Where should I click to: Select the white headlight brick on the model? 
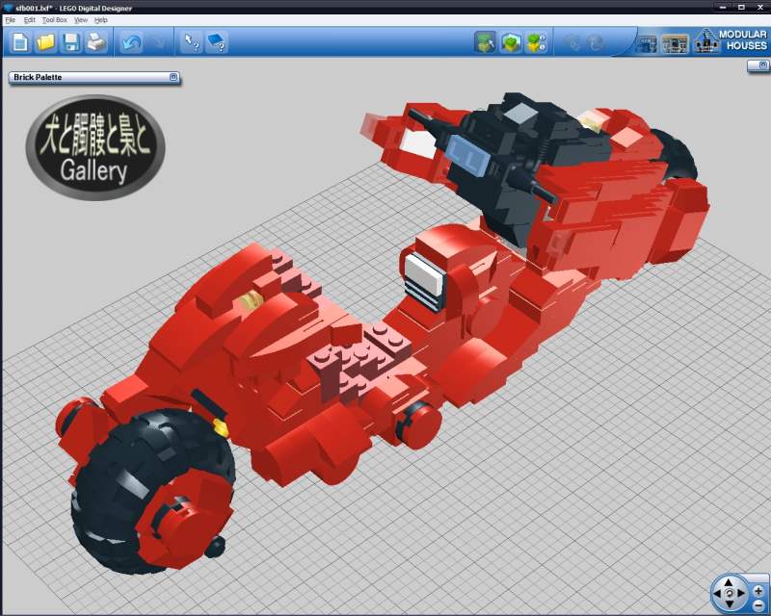click(424, 275)
